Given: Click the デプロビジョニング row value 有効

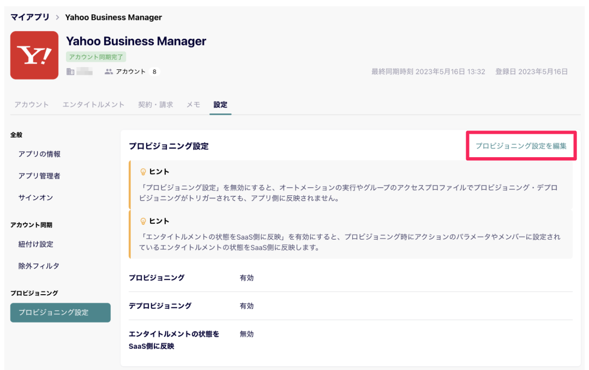Looking at the screenshot, I should 247,306.
